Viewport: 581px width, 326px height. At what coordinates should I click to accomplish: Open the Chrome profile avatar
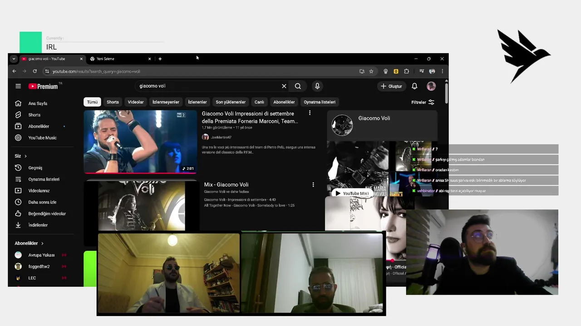[432, 71]
